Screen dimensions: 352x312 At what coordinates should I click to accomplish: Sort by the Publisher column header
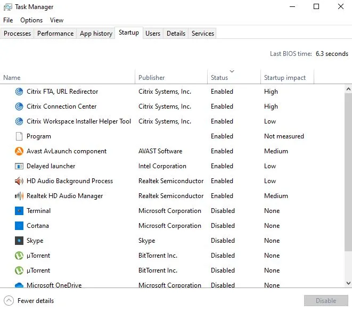click(171, 77)
